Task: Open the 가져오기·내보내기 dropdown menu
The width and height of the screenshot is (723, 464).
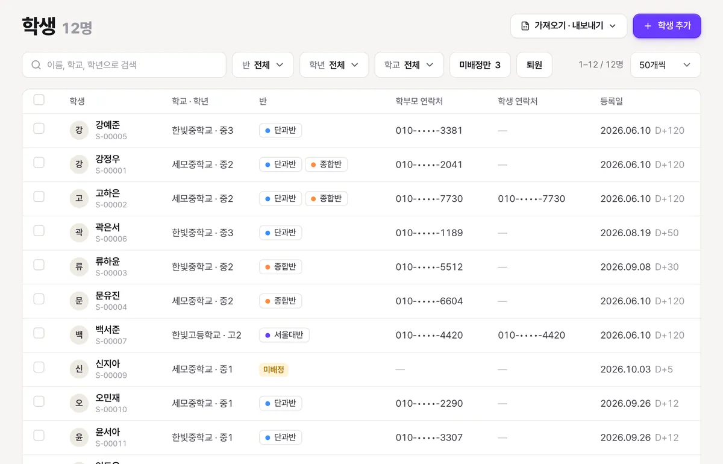Action: pyautogui.click(x=569, y=26)
